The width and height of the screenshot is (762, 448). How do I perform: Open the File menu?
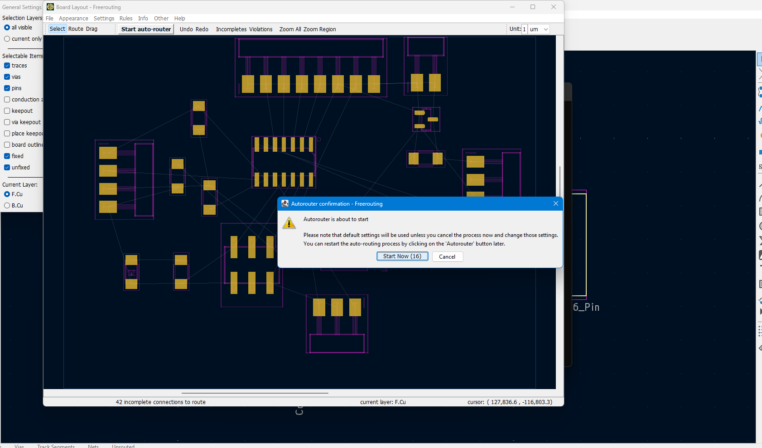[x=49, y=19]
